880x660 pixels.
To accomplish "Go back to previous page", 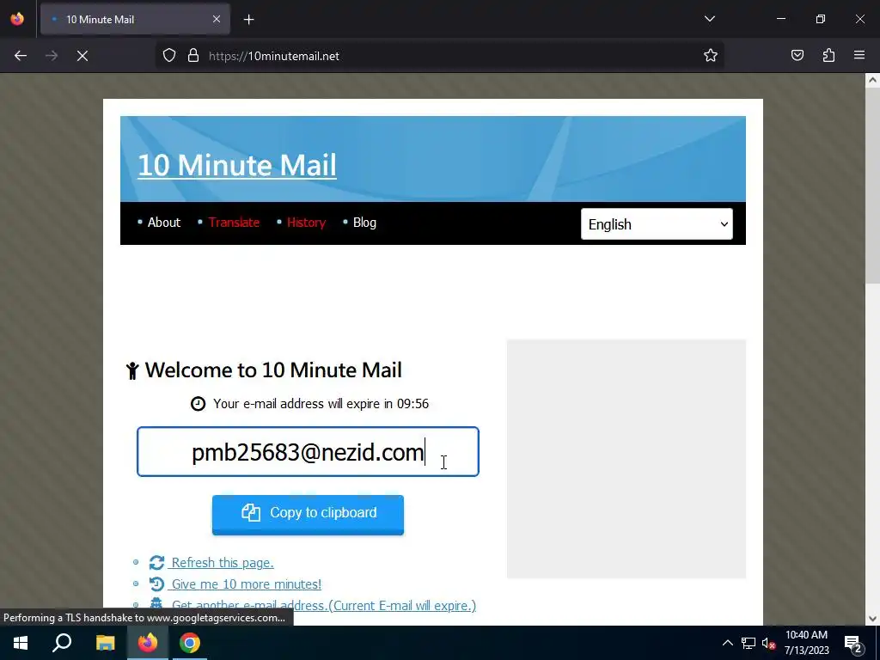I will [x=21, y=56].
